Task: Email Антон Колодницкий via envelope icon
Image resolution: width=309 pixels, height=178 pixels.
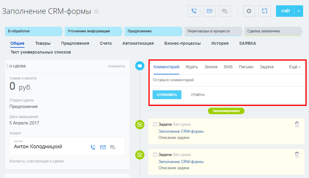Action: pyautogui.click(x=103, y=147)
